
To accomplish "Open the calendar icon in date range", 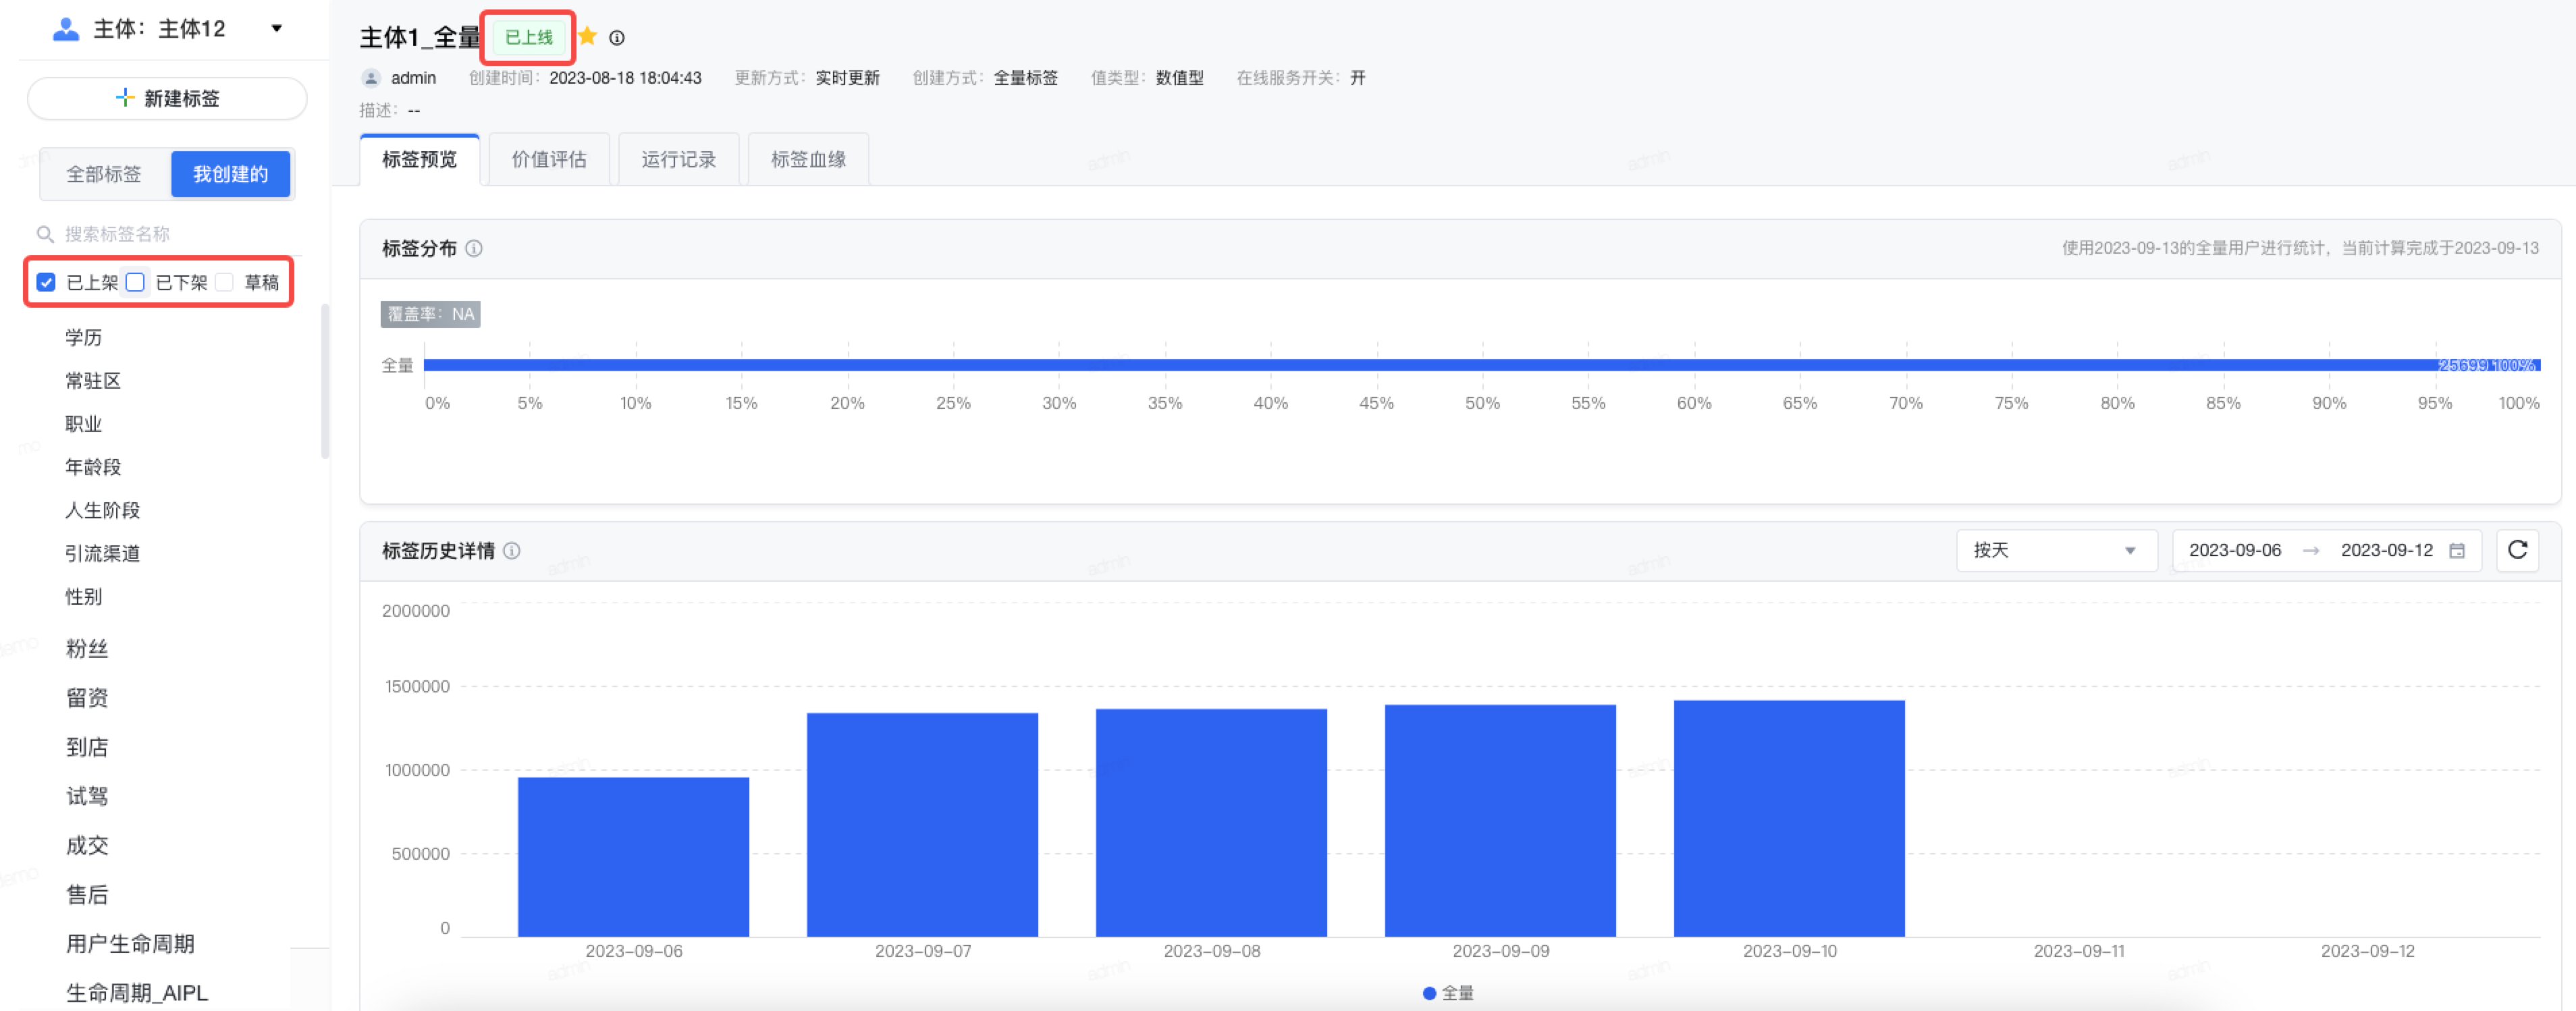I will (2457, 551).
